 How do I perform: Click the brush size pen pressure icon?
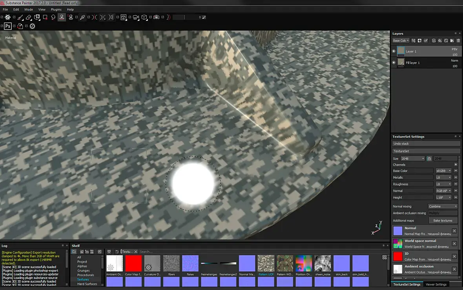204,17
